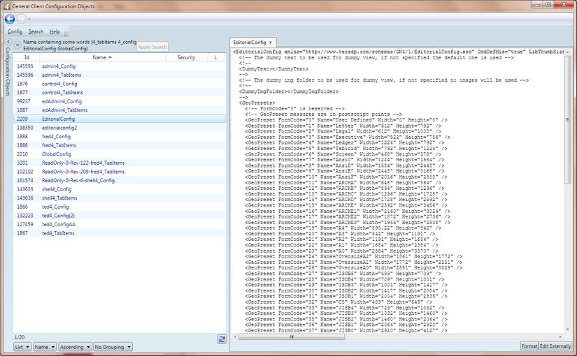Open the Help menu
This screenshot has height=356, width=577.
point(55,31)
